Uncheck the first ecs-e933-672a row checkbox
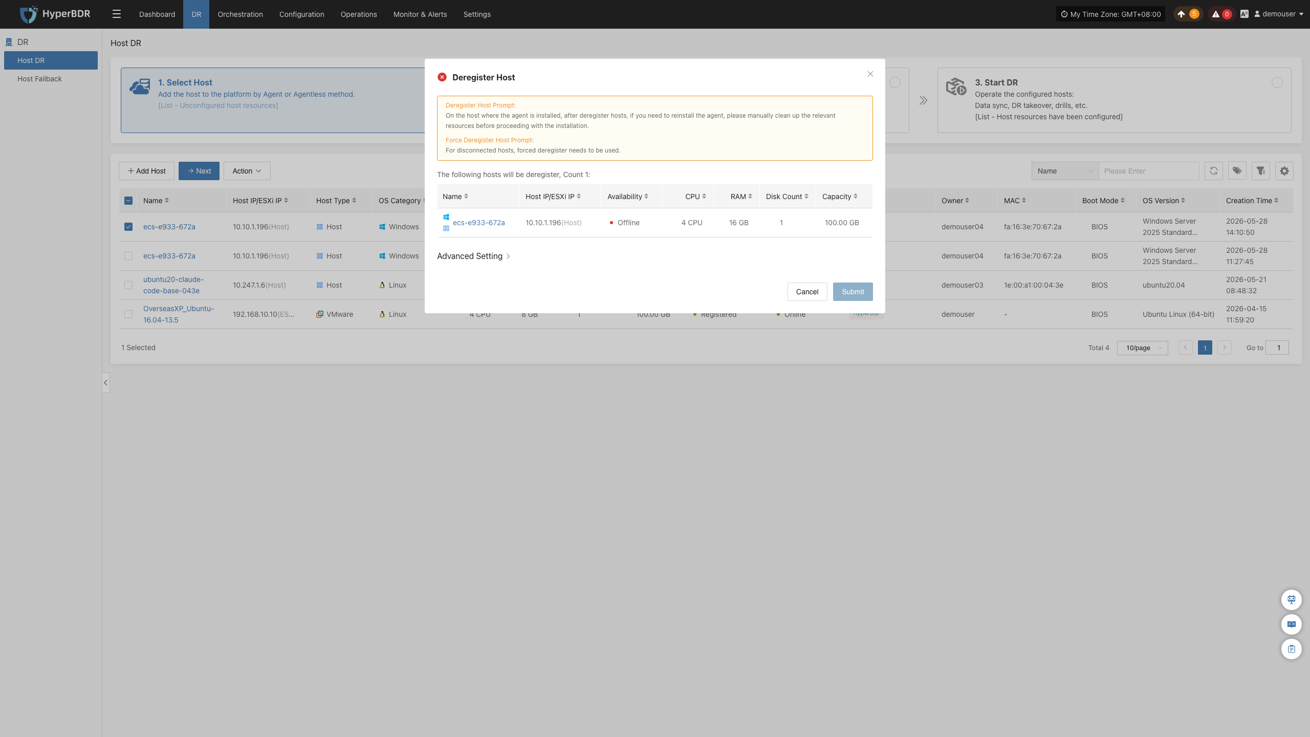 click(128, 227)
